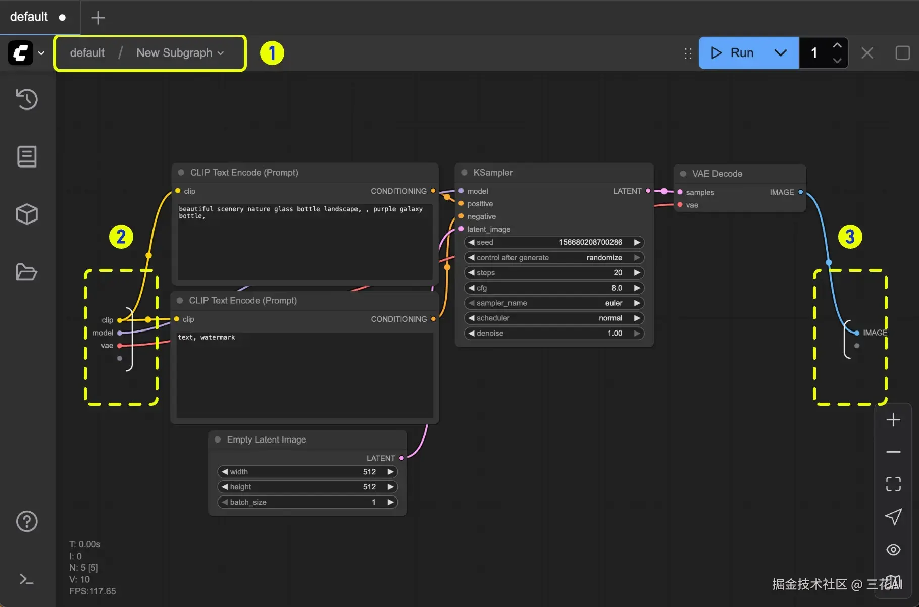Toggle the bottom console terminal icon
Viewport: 919px width, 607px height.
[x=27, y=579]
